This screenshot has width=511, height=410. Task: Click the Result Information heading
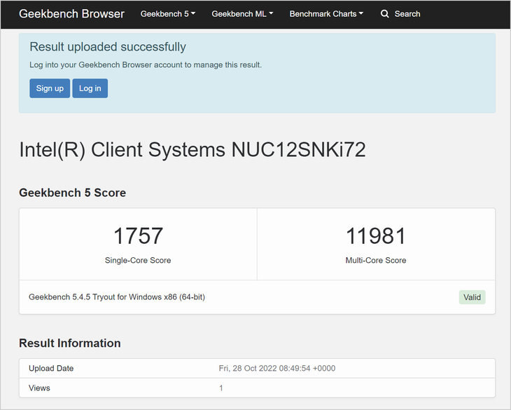[x=70, y=343]
